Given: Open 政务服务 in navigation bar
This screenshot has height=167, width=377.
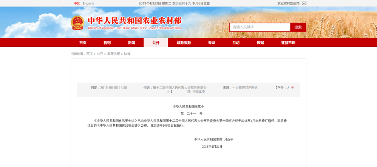Looking at the screenshot, I should (x=184, y=43).
